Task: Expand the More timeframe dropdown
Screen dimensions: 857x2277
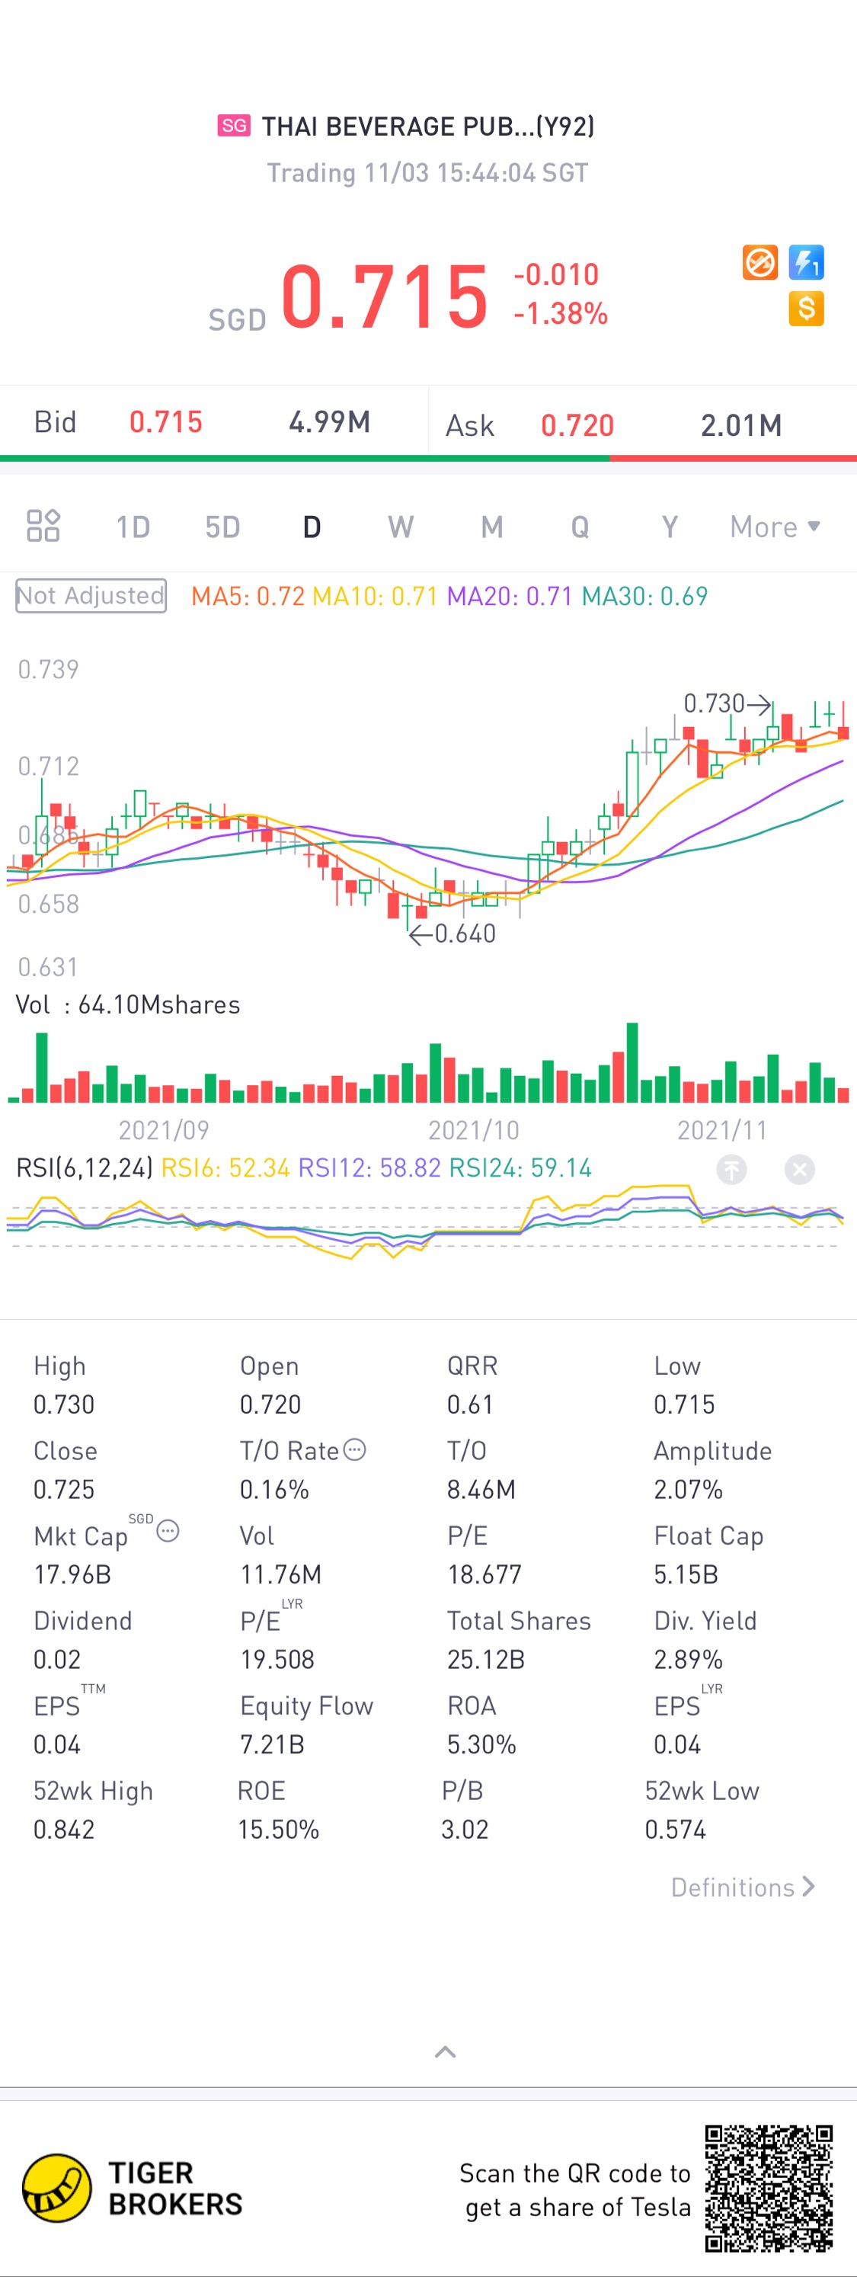Action: click(x=775, y=527)
